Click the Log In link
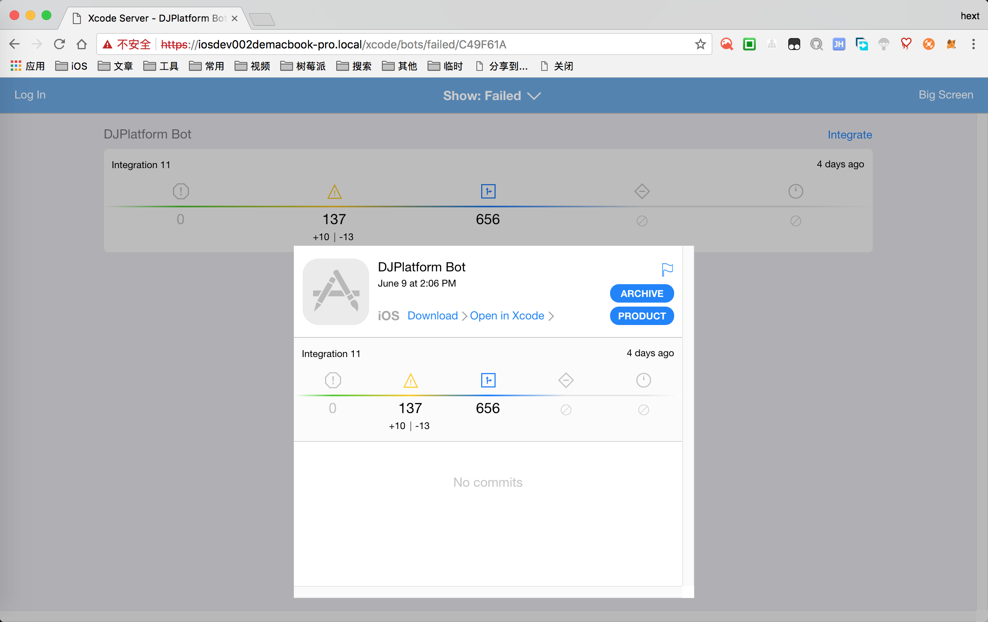The width and height of the screenshot is (988, 622). pos(30,95)
